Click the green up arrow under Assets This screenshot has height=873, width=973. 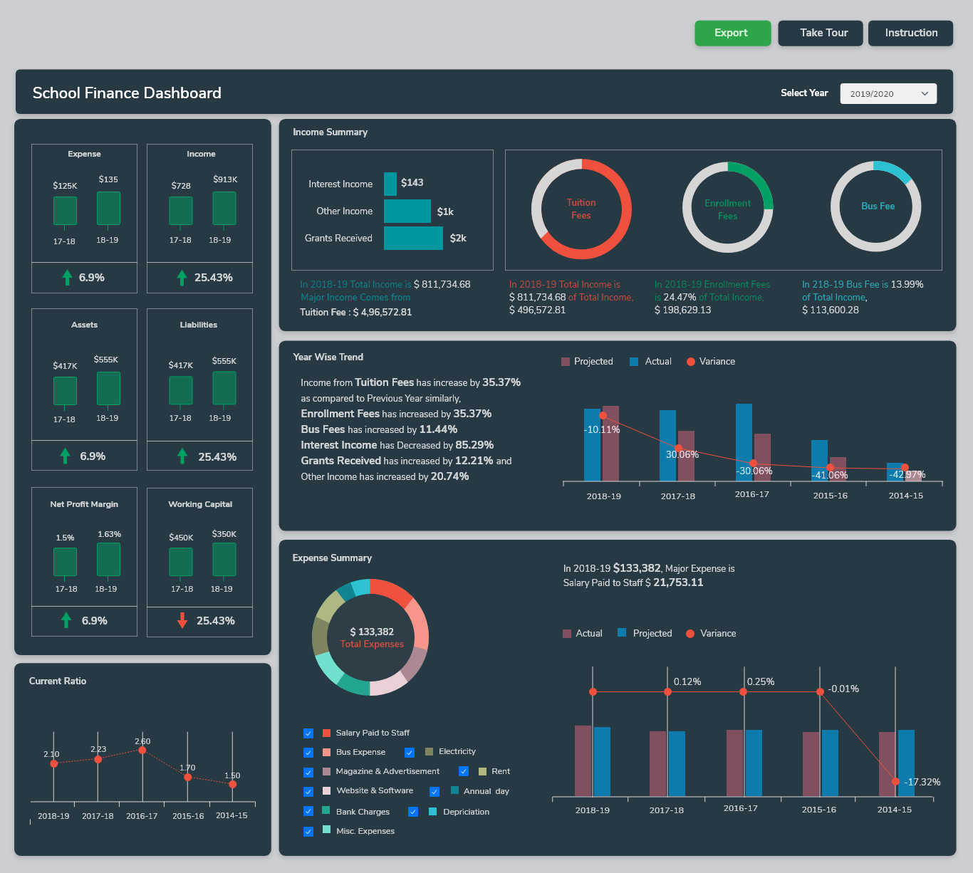(x=66, y=456)
